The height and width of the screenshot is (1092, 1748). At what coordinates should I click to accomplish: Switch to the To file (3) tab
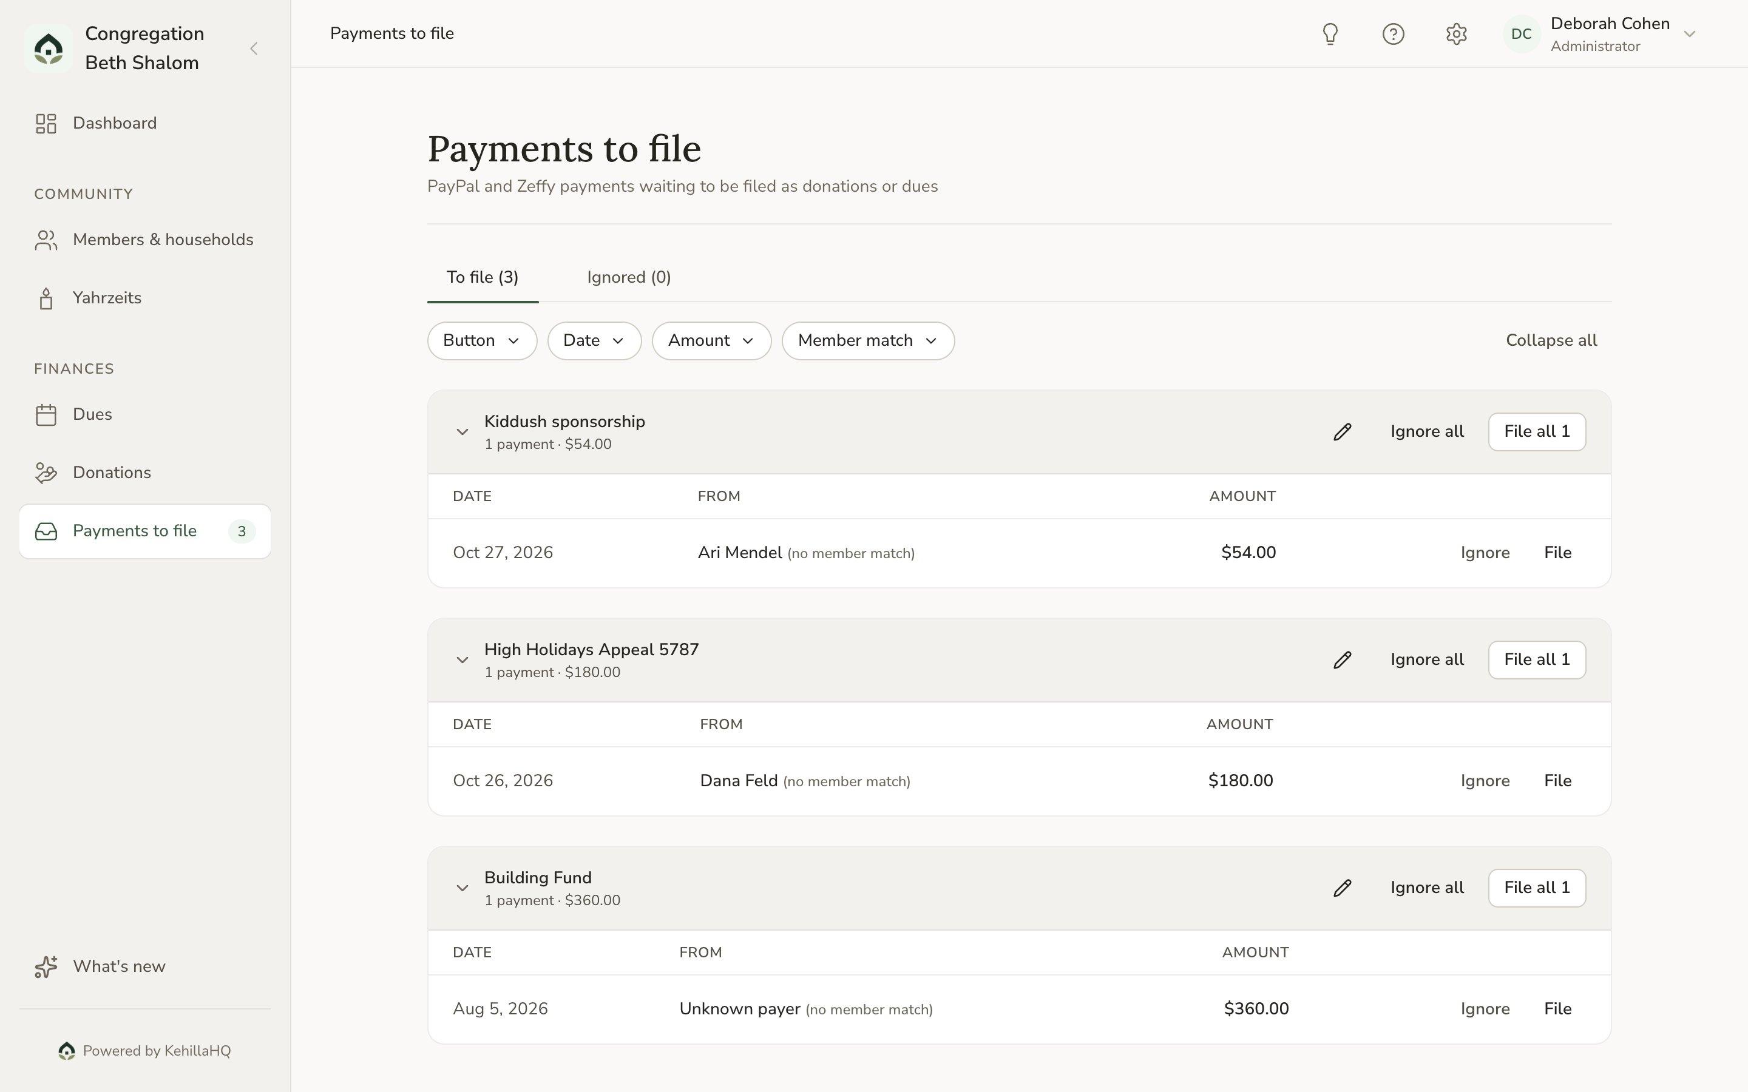pyautogui.click(x=483, y=277)
